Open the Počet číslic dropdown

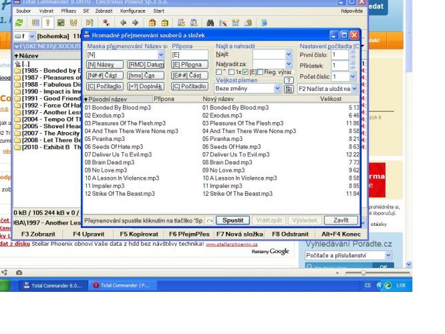click(353, 77)
